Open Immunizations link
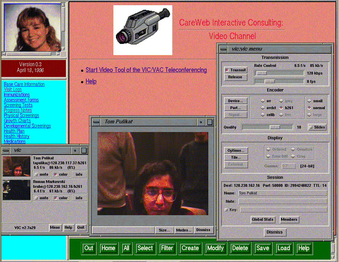The image size is (339, 262). pyautogui.click(x=17, y=95)
